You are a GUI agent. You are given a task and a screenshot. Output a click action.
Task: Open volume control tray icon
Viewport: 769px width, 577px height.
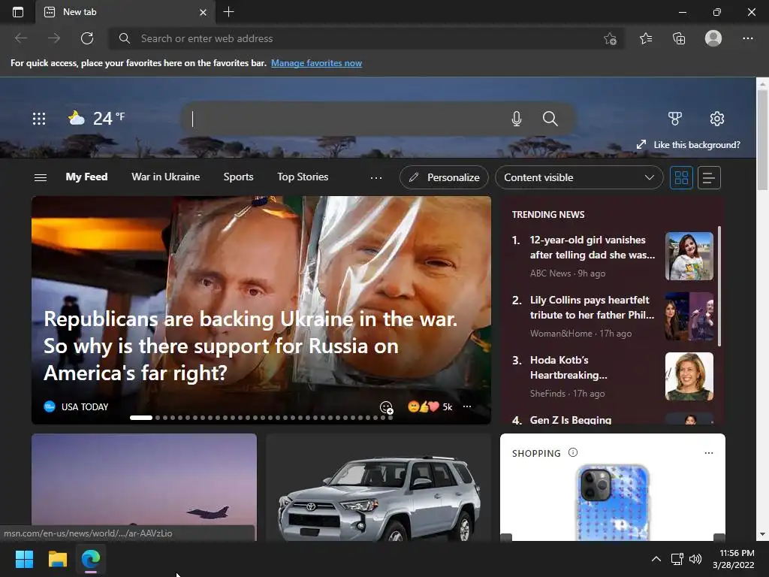[695, 559]
